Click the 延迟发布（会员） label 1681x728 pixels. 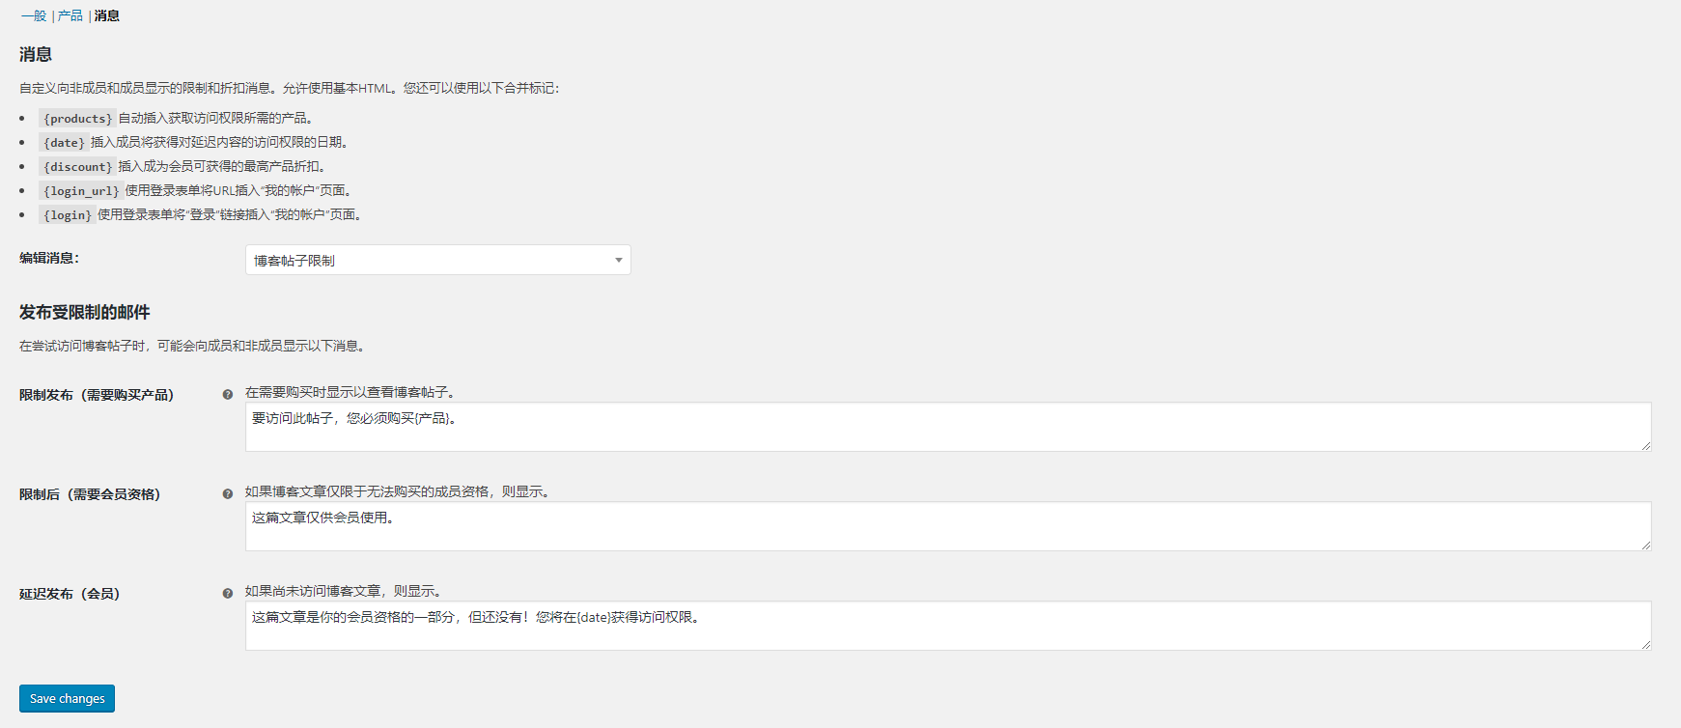(x=70, y=594)
